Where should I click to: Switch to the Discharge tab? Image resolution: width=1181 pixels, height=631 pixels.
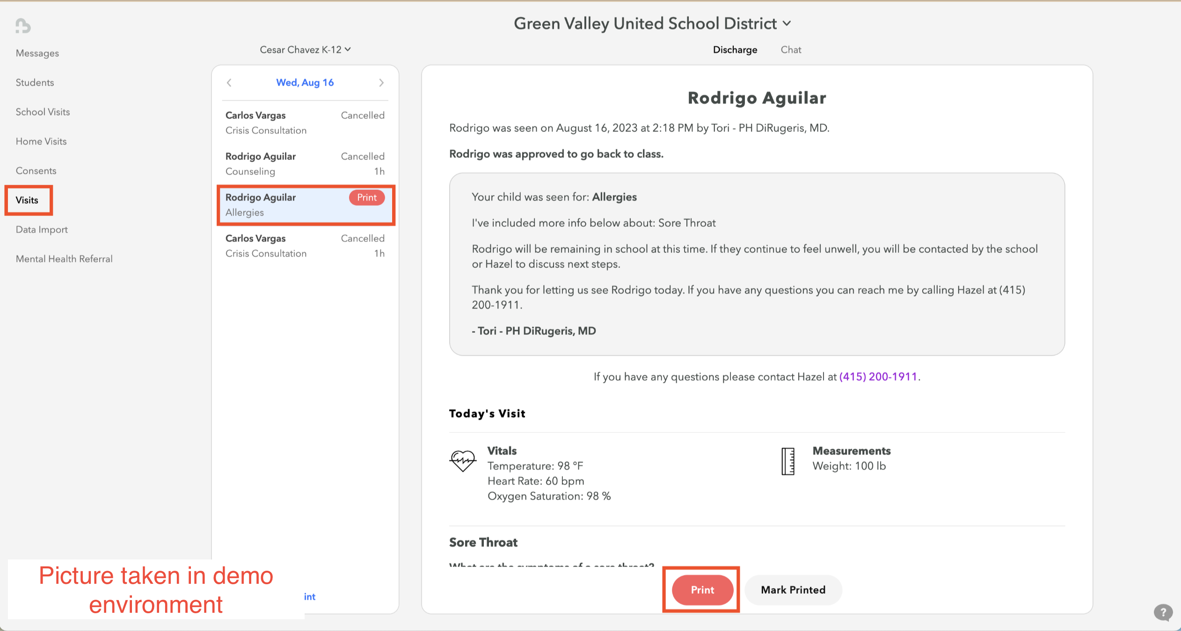click(735, 50)
